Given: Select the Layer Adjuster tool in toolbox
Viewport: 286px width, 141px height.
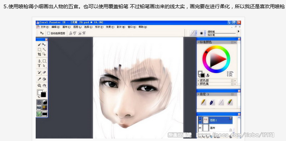Looking at the screenshot, I should tap(44, 44).
